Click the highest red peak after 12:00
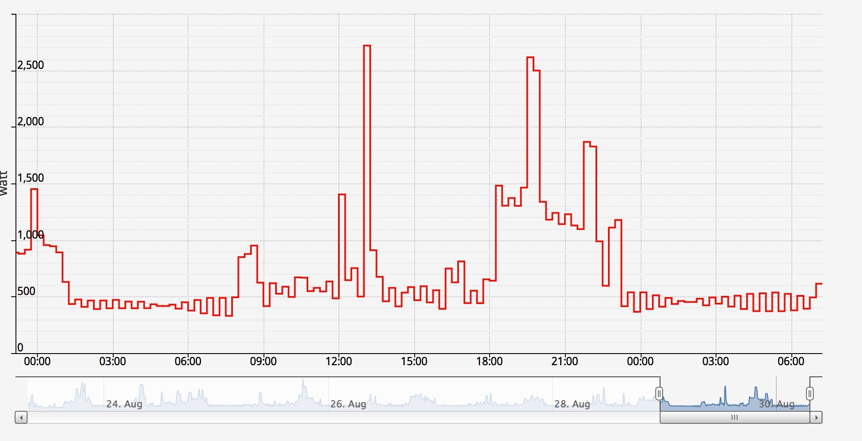 click(367, 46)
